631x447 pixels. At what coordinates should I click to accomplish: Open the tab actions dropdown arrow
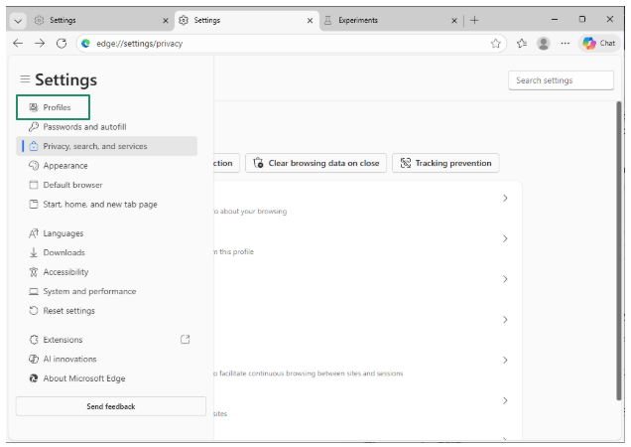(18, 20)
